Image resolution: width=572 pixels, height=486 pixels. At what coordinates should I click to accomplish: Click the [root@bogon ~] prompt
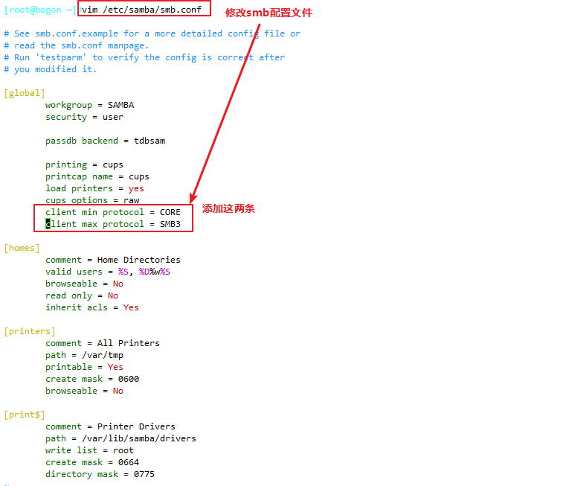[40, 10]
